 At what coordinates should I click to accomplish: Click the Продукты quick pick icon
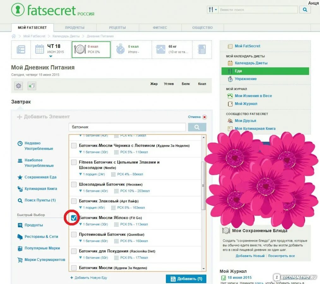point(20,225)
